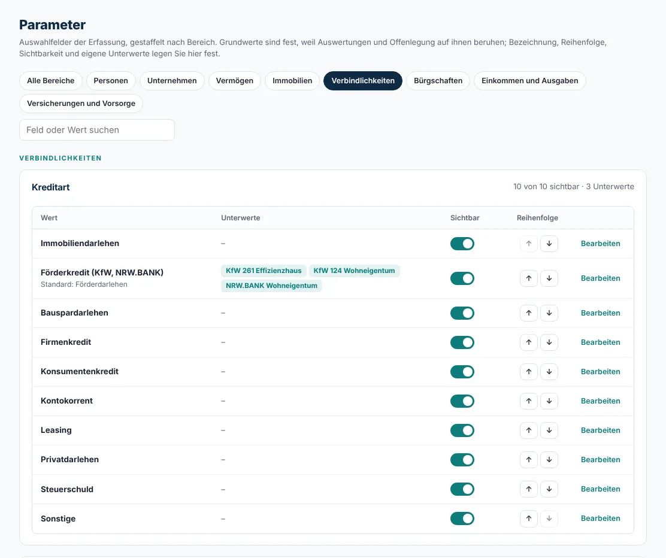
Task: Move Firmenkredit up arrow
Action: (x=529, y=342)
